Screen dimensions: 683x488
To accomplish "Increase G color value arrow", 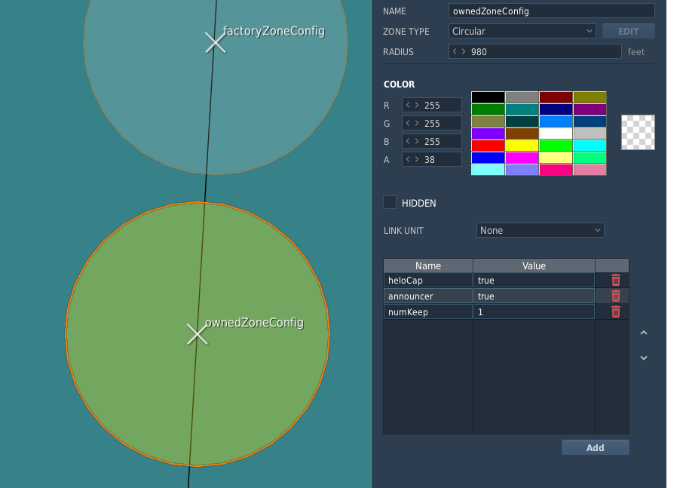I will coord(417,123).
